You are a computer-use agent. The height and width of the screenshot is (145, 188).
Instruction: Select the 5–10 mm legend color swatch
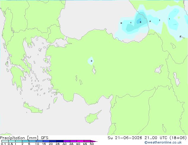[x=32, y=141]
